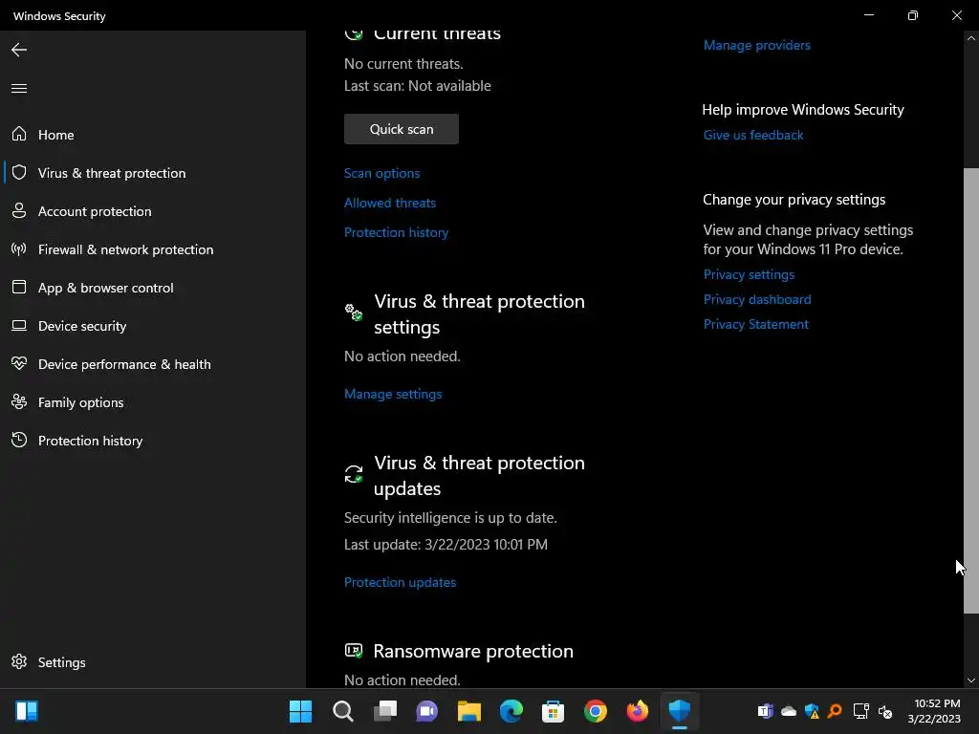Click the Protection history clock icon
979x734 pixels.
pos(19,440)
